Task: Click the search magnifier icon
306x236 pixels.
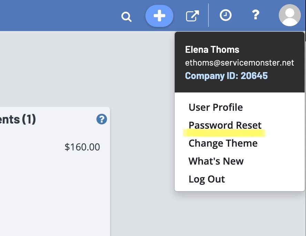Action: (x=126, y=16)
